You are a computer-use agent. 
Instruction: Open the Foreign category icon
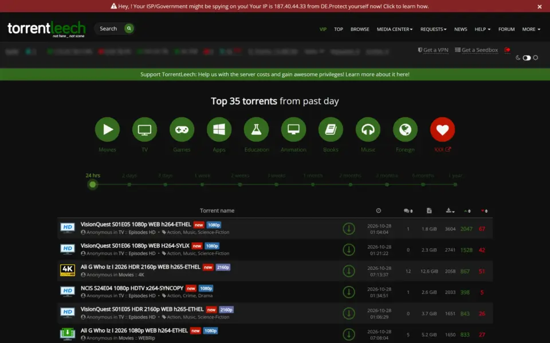point(405,130)
